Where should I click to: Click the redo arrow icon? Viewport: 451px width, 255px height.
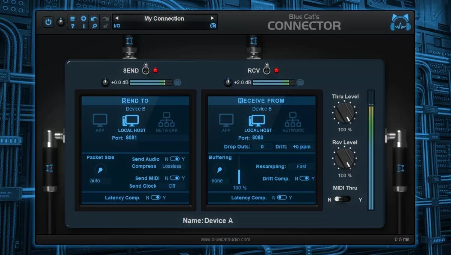click(x=105, y=18)
